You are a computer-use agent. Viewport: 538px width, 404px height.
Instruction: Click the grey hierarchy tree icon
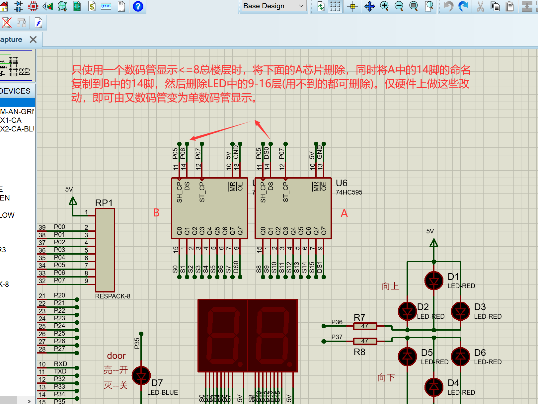coord(22,23)
